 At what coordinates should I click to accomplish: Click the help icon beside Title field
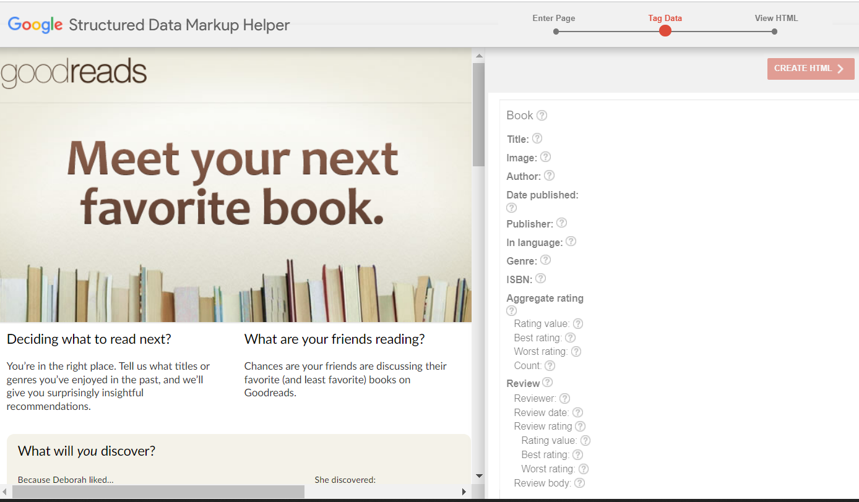click(x=537, y=138)
